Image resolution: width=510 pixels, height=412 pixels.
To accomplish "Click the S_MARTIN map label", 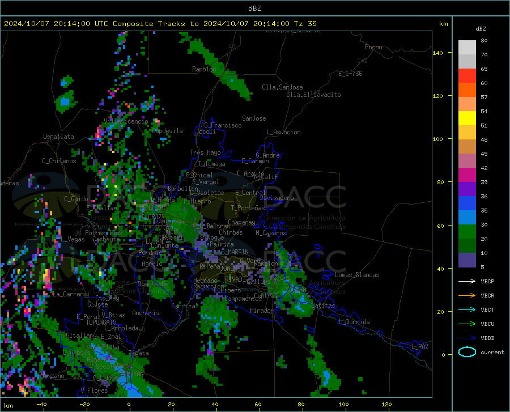I will [x=235, y=252].
